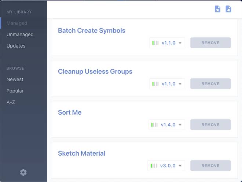Viewport: 242px width, 182px height.
Task: Click Cleanup Useless Groups compatibility bars icon
Action: click(x=155, y=84)
